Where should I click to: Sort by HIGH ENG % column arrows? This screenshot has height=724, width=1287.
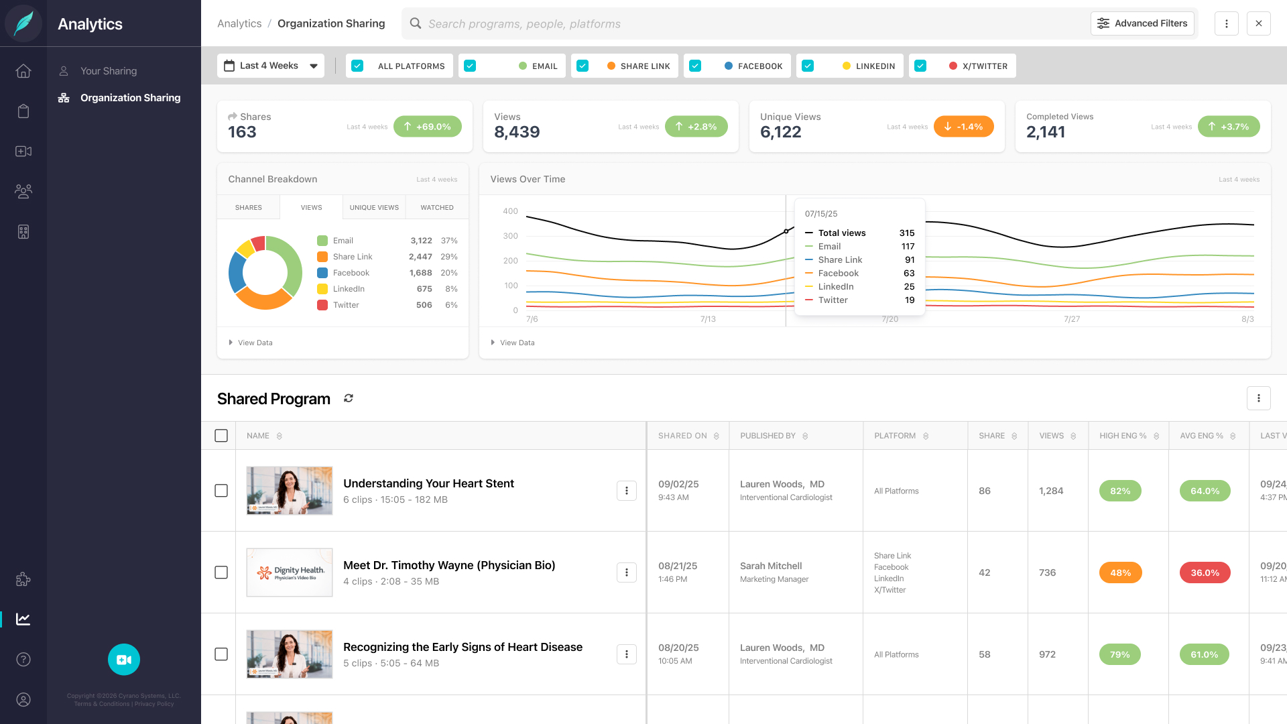coord(1156,436)
